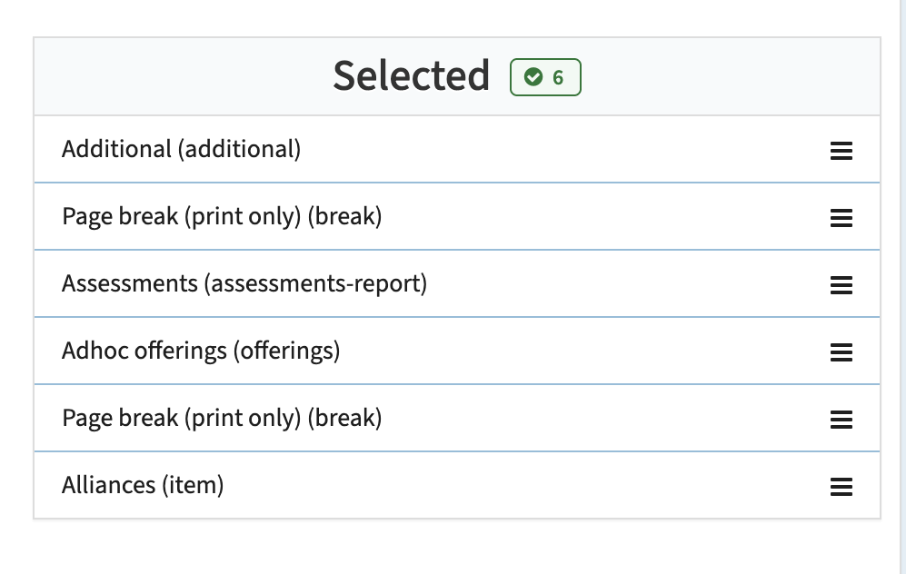Click the hamburger handle on Alliances row
The image size is (906, 574).
pyautogui.click(x=841, y=486)
